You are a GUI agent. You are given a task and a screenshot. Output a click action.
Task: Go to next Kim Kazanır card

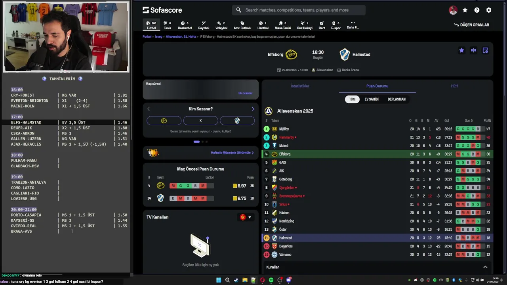click(253, 109)
